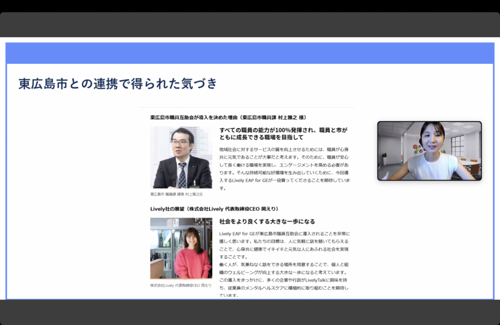
Task: Click the heading "社会をより良くする大きな一歩になる"
Action: pyautogui.click(x=267, y=222)
